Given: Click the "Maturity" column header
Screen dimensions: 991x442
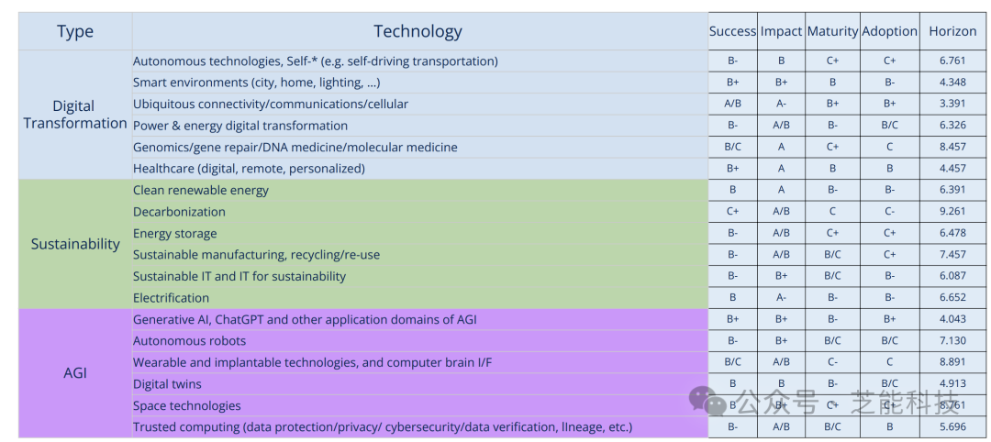Looking at the screenshot, I should pyautogui.click(x=832, y=31).
